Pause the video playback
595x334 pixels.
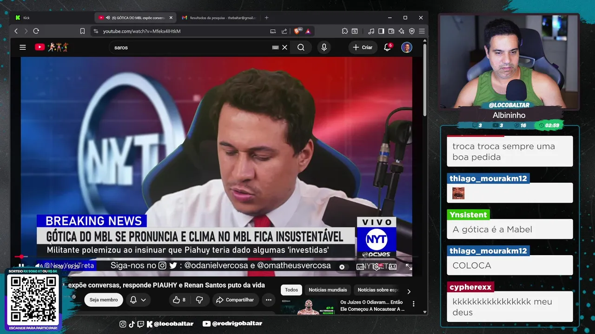(21, 266)
